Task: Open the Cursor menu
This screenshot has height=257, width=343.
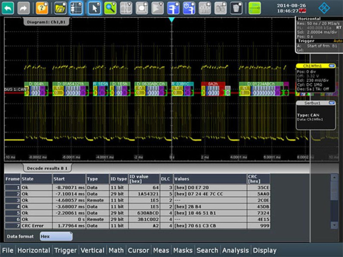Action: pos(138,250)
